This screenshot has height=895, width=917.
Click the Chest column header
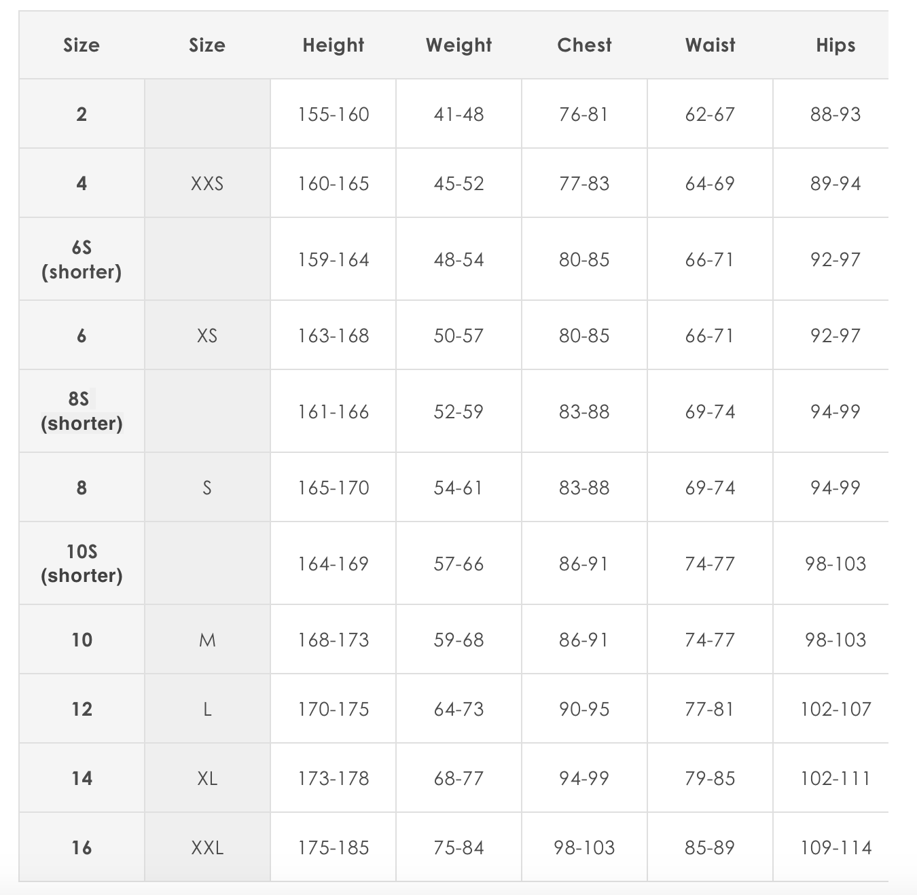click(x=584, y=45)
